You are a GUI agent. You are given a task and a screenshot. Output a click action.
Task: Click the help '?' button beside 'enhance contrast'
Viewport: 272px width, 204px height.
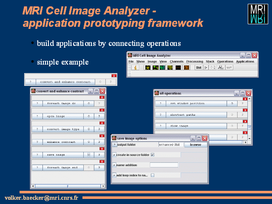click(x=37, y=142)
